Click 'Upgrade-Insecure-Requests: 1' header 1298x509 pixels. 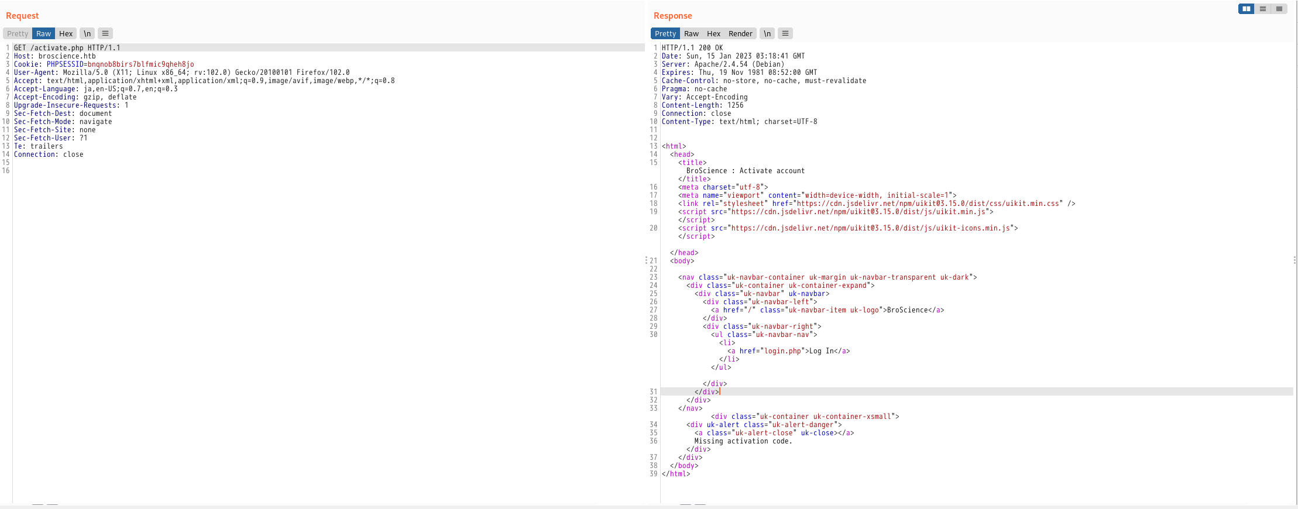point(71,105)
